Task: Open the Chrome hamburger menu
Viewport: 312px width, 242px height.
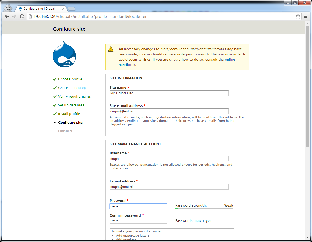Action: point(306,17)
